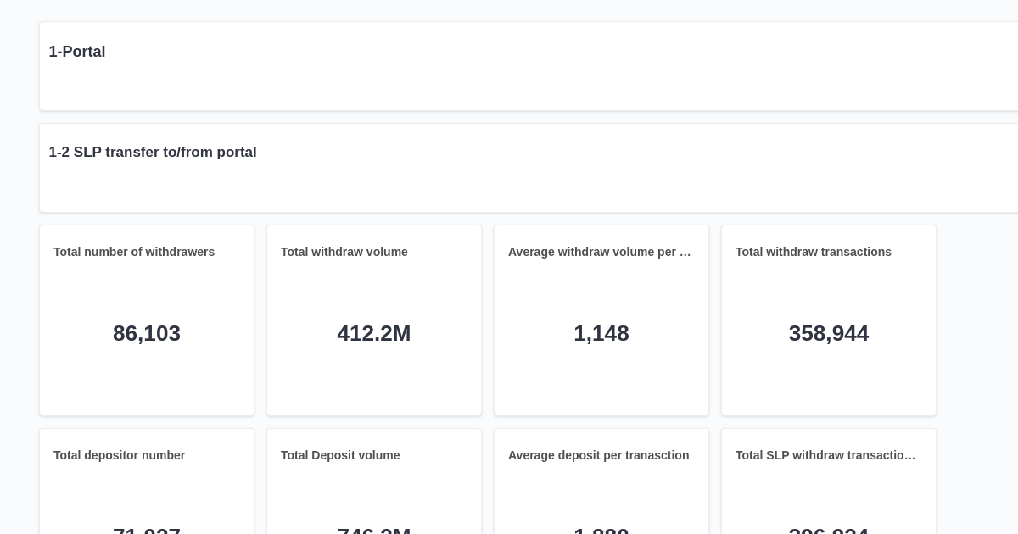
Task: Click the 71,027 depositor figure
Action: pos(146,532)
